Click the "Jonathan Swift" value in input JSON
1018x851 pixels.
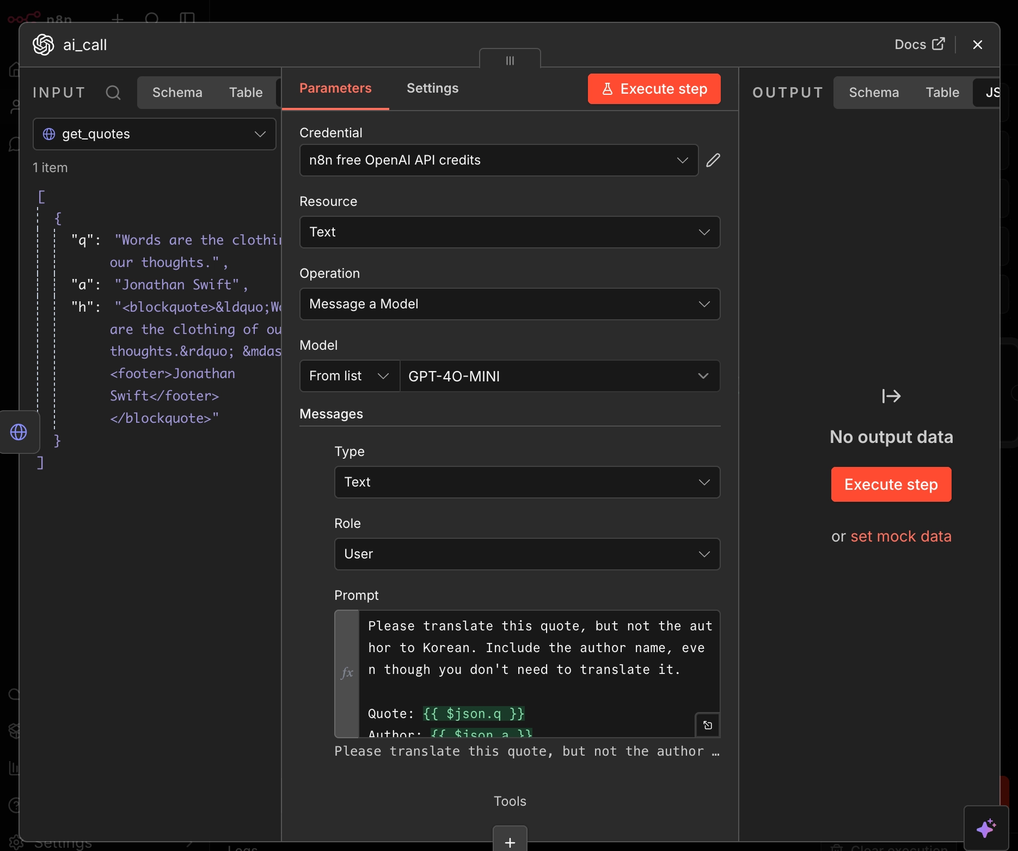(x=177, y=285)
